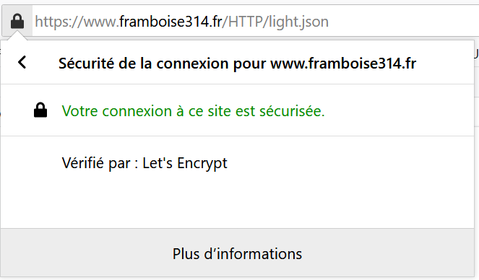Click 'Vérifié par' label text
The image size is (479, 280).
(x=96, y=163)
